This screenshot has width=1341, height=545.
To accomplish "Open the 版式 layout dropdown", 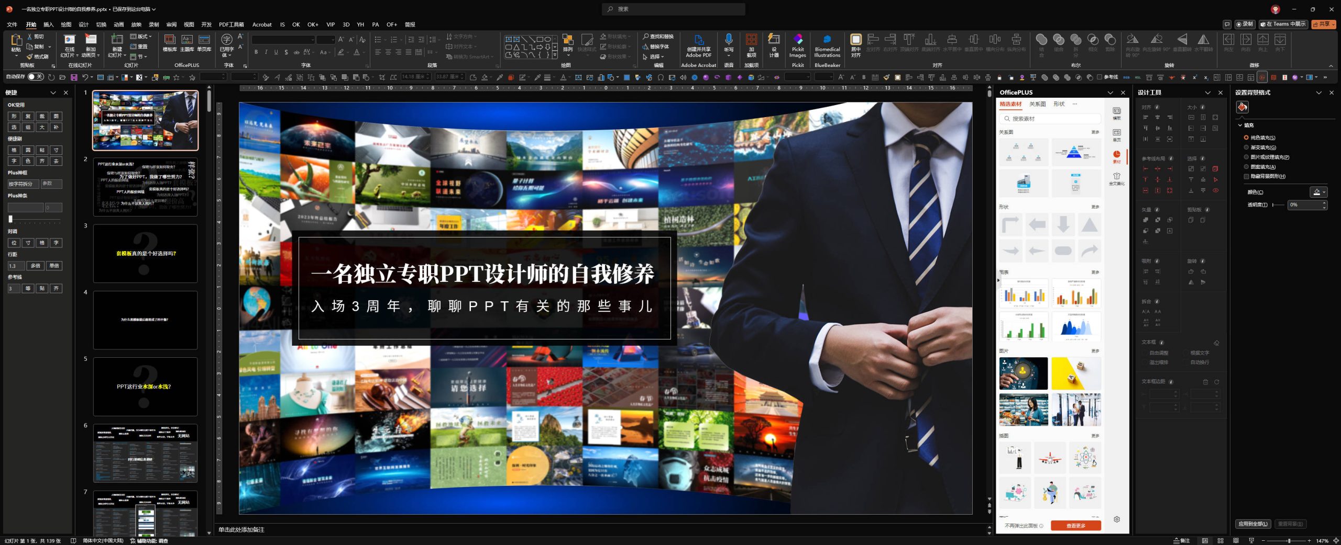I will coord(140,37).
